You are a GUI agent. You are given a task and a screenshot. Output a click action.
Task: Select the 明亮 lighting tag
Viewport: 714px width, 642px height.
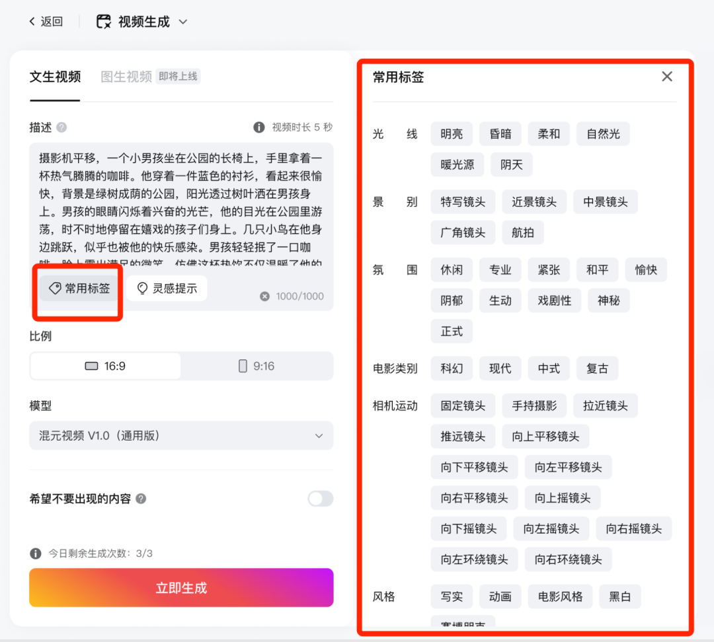452,134
